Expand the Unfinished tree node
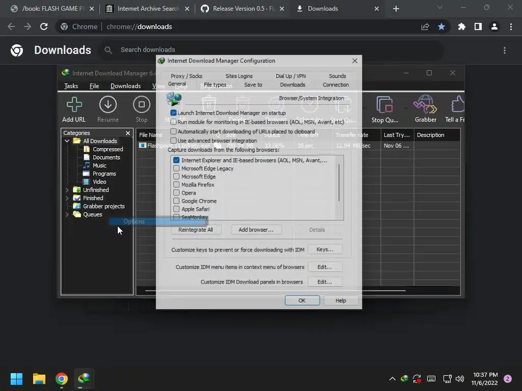The width and height of the screenshot is (522, 391). 67,190
